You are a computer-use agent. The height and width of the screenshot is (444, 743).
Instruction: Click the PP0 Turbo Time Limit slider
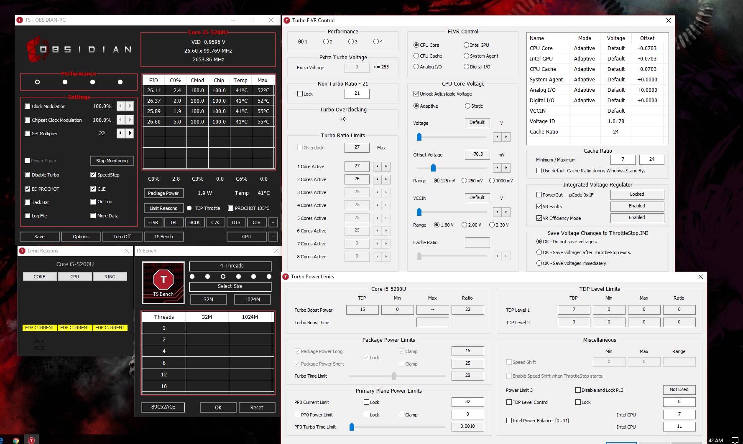pyautogui.click(x=352, y=426)
